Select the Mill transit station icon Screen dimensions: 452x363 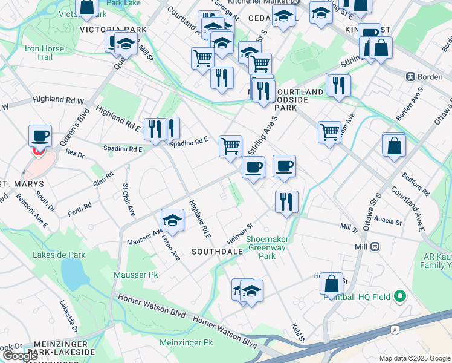[x=375, y=246]
